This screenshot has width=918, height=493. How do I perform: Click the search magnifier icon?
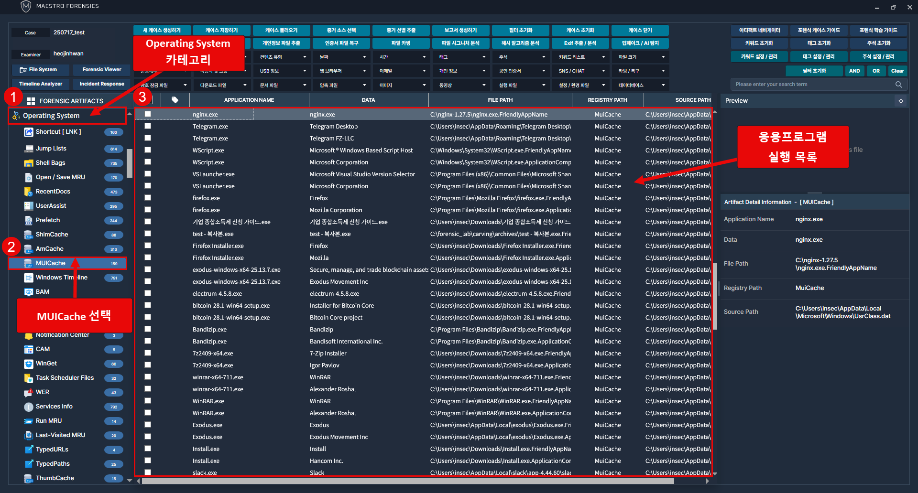[899, 85]
